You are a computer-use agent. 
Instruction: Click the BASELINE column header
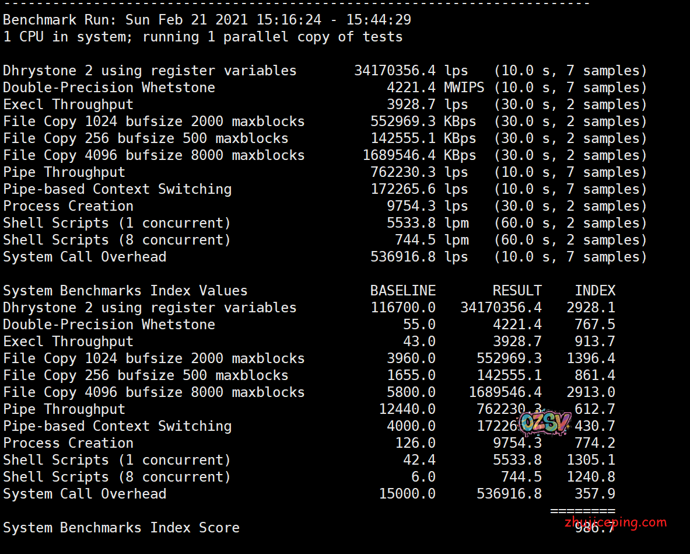pos(402,291)
